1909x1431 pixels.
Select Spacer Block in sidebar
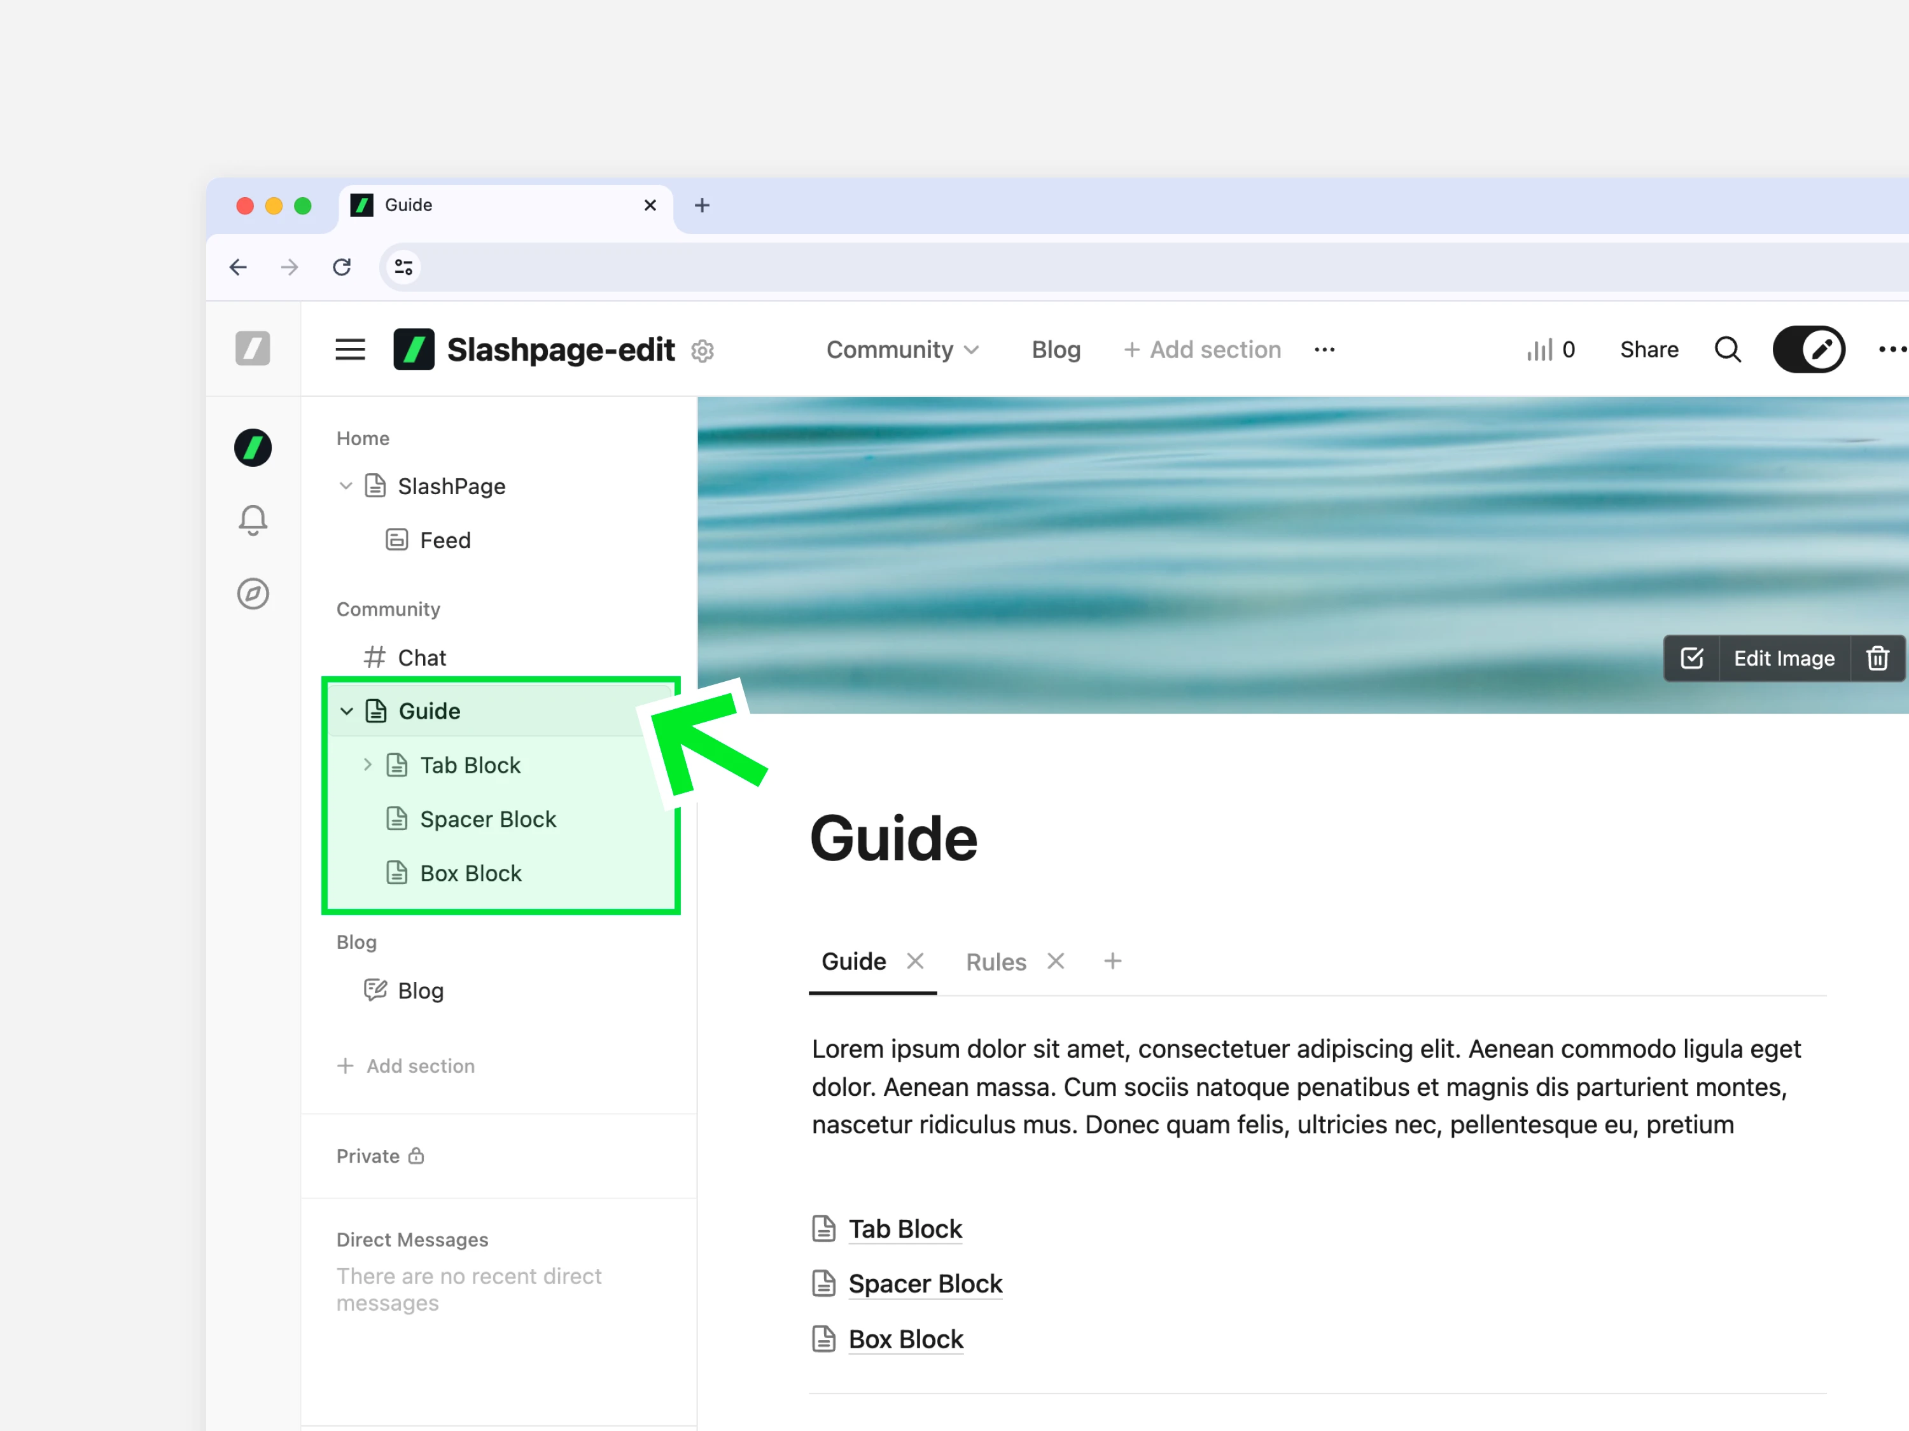[x=487, y=819]
